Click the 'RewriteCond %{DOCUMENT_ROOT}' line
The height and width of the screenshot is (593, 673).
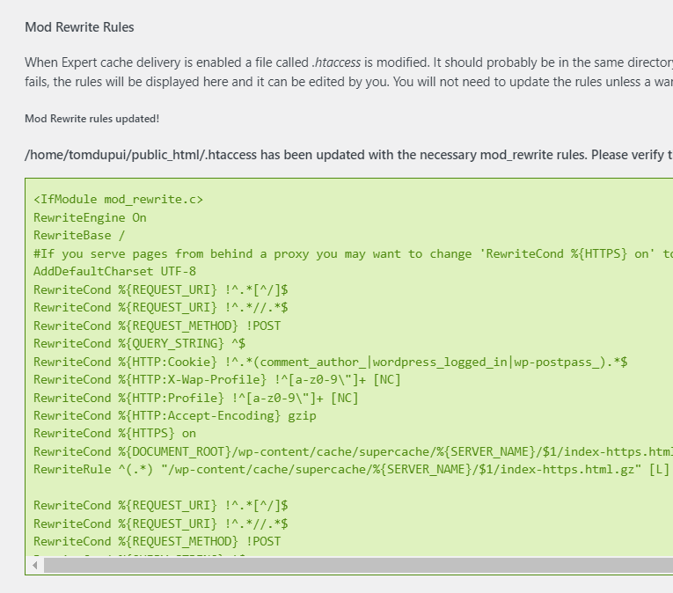[353, 451]
